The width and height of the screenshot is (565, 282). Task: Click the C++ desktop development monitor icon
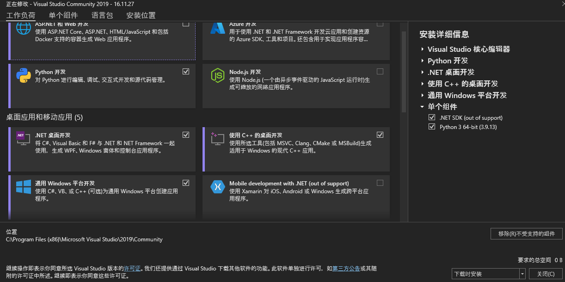(217, 138)
